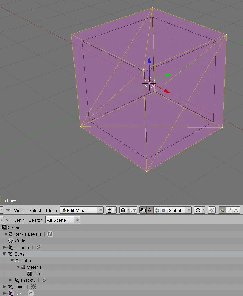Image resolution: width=243 pixels, height=296 pixels.
Task: Click the bottom vertex of the cube
Action: pos(147,171)
